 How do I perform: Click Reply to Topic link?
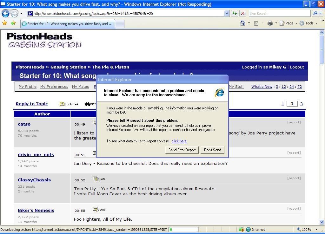click(x=32, y=104)
